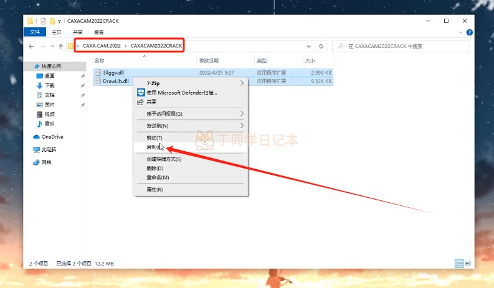Open OneDrive in the navigation pane
The image size is (494, 288).
(52, 137)
